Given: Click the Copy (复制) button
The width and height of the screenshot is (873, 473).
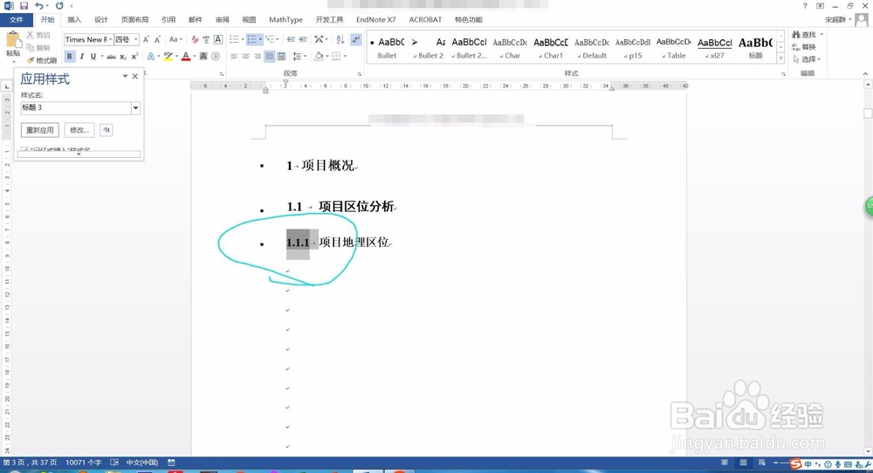Looking at the screenshot, I should click(x=38, y=47).
